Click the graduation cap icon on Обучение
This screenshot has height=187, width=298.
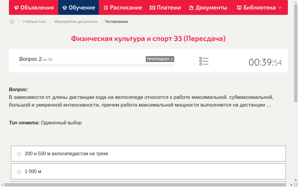65,7
